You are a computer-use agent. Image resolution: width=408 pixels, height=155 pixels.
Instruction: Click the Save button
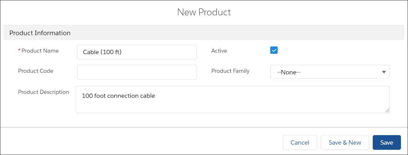(x=387, y=142)
